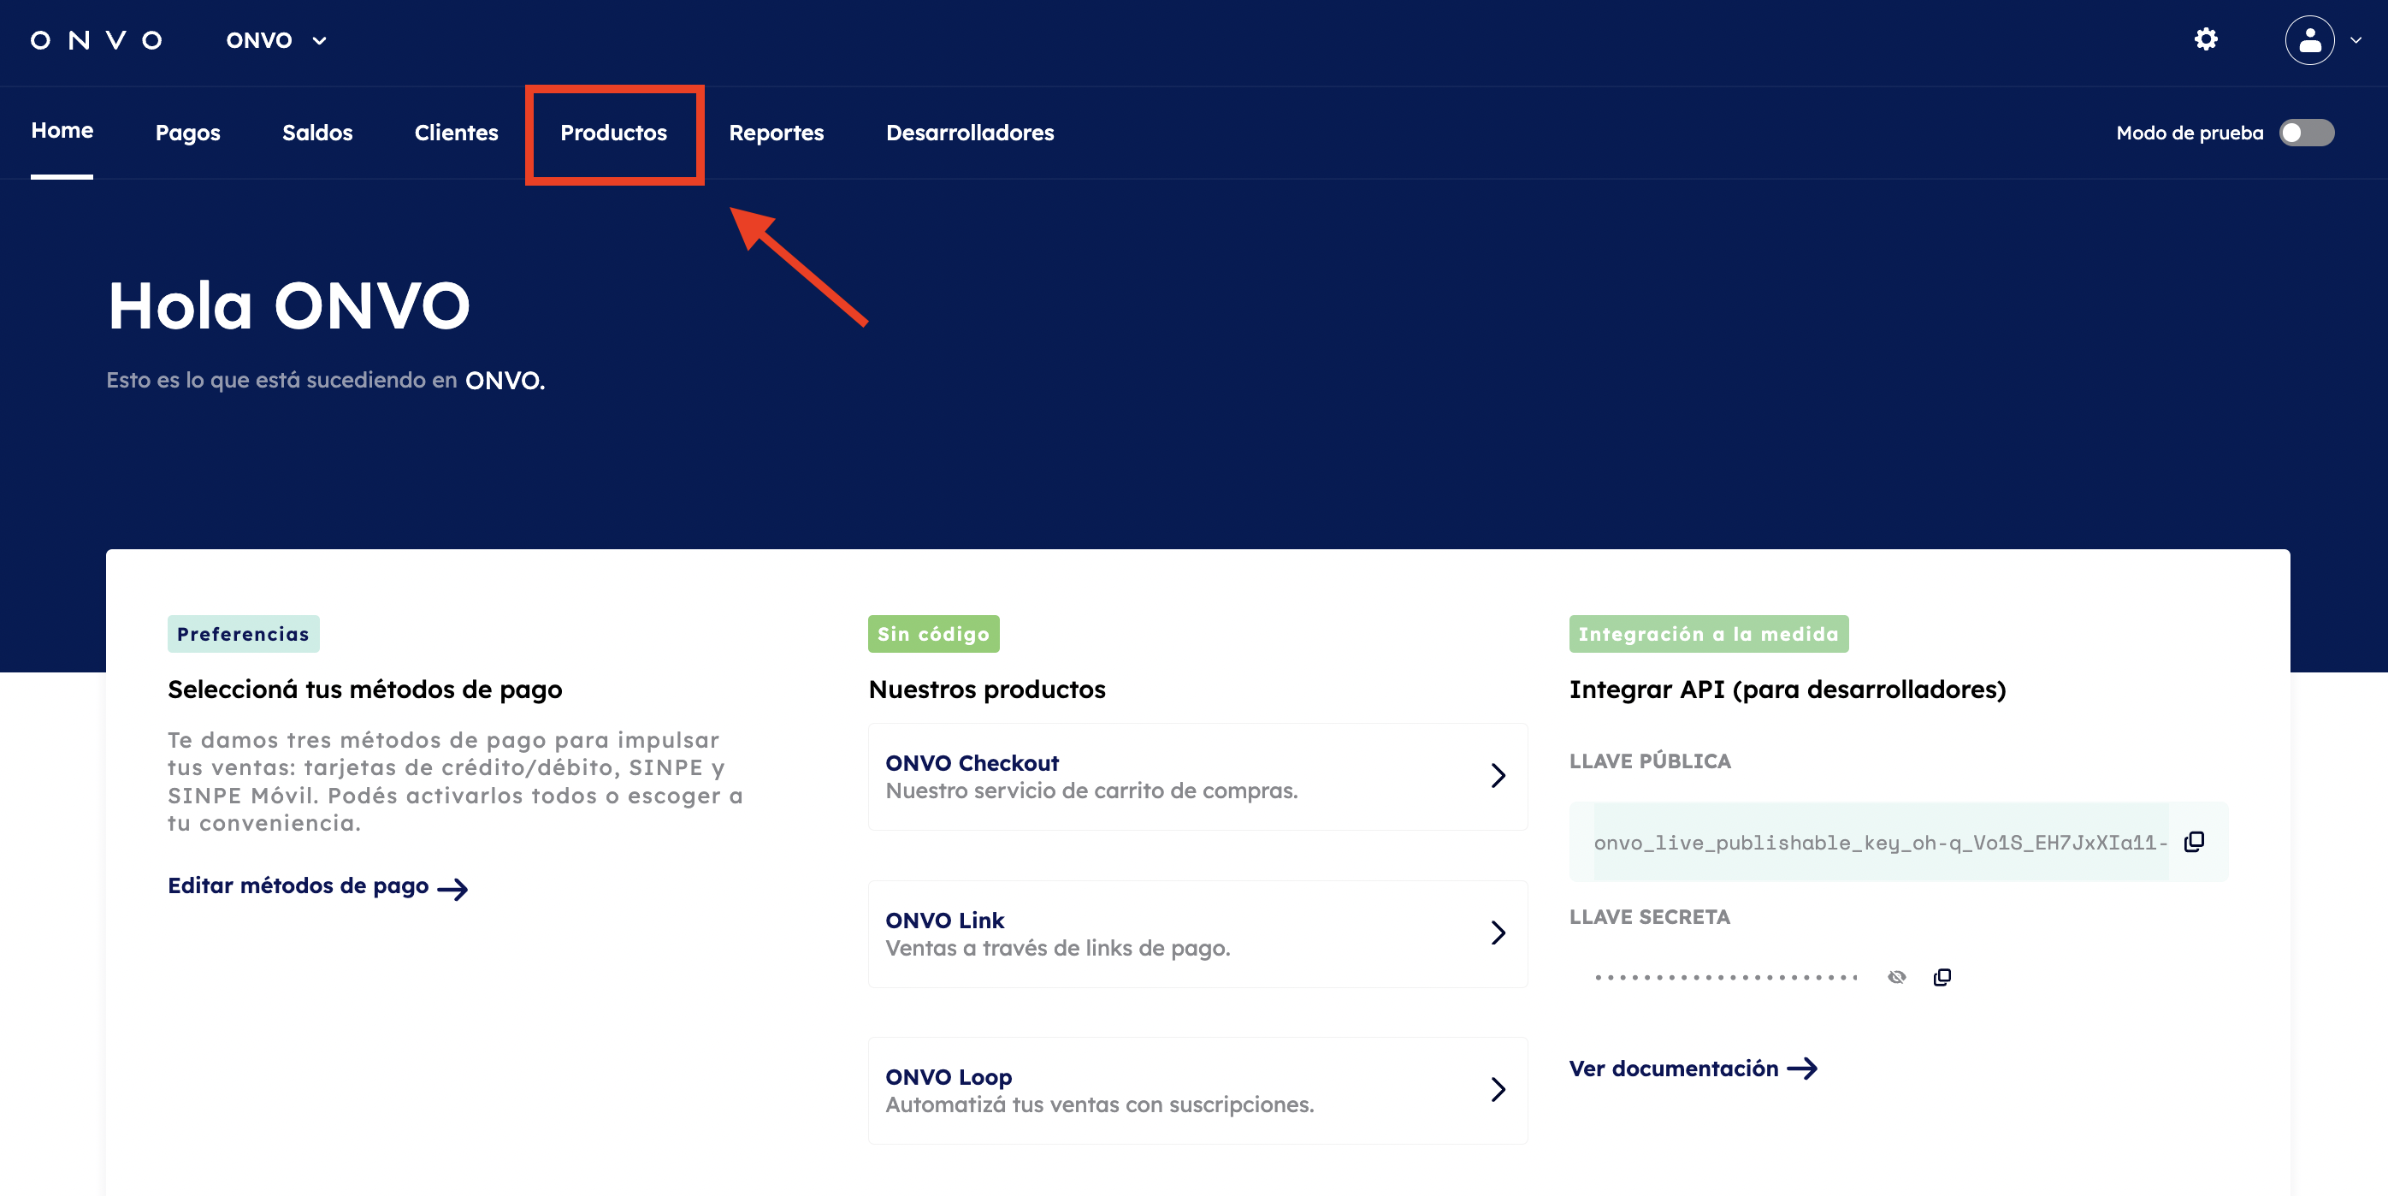The height and width of the screenshot is (1196, 2388).
Task: Click the ONVO logo
Action: coord(97,40)
